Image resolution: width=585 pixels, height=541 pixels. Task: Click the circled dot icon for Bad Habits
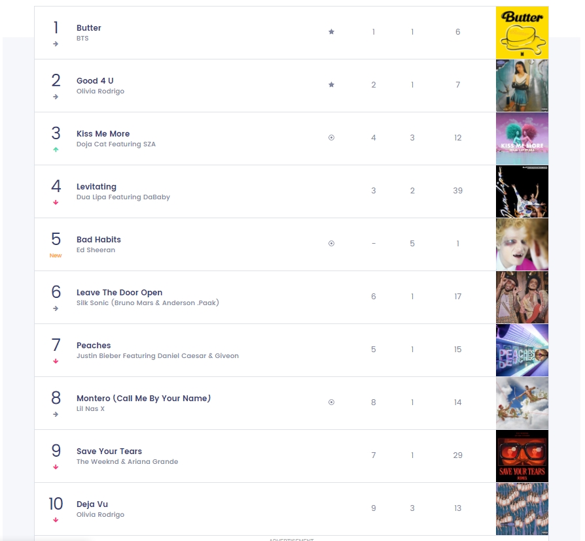(x=331, y=243)
